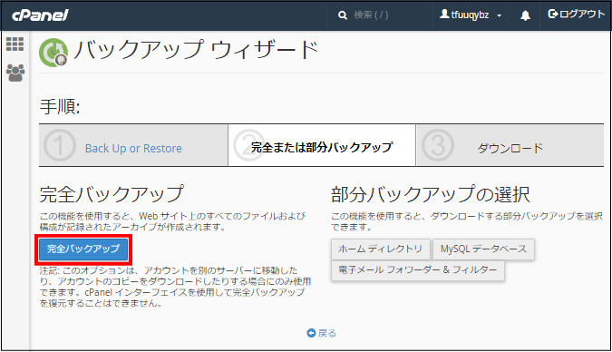Click the 戻る back link
Image resolution: width=612 pixels, height=352 pixels.
321,333
